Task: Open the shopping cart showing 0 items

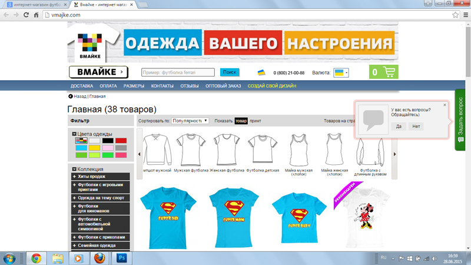Action: pyautogui.click(x=384, y=72)
